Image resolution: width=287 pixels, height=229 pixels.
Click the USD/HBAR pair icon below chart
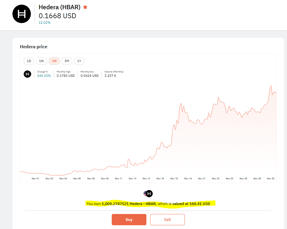pyautogui.click(x=148, y=193)
